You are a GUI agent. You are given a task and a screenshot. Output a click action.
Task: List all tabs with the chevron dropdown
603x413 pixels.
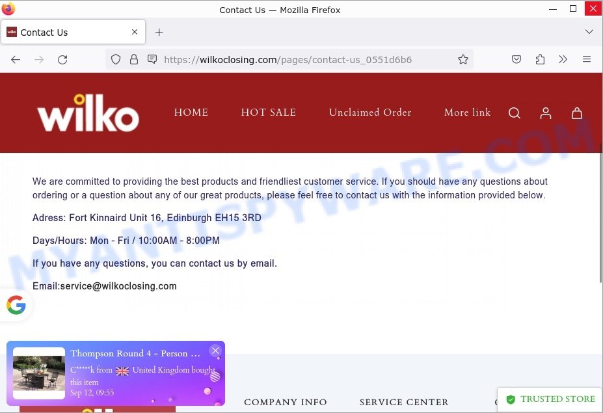[589, 31]
